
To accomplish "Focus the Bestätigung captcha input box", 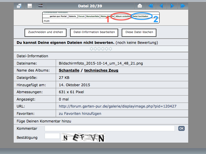I will (x=52, y=136).
